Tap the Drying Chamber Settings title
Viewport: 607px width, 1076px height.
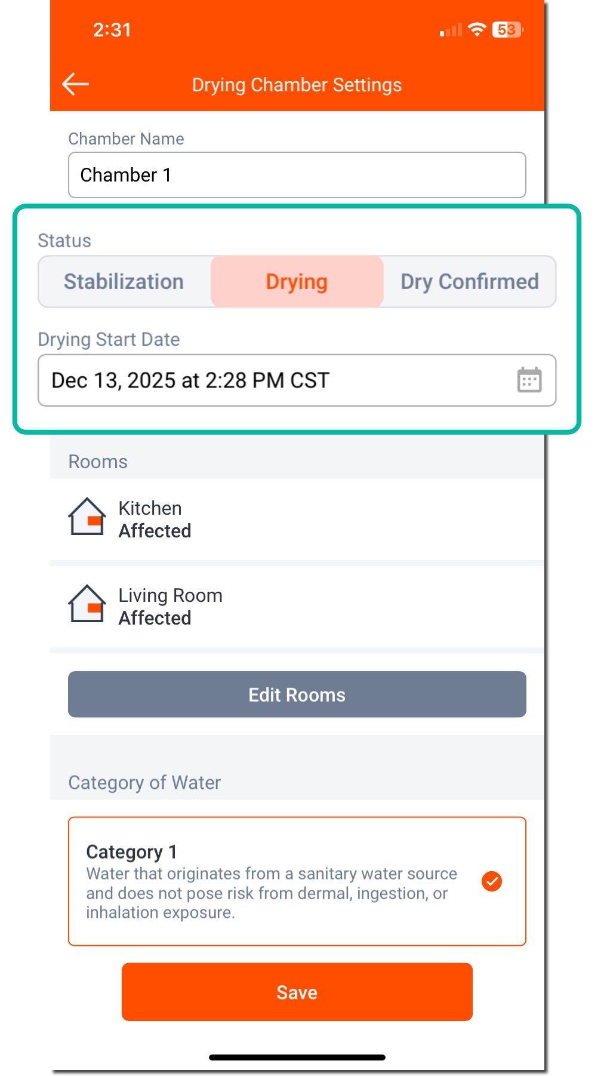297,85
